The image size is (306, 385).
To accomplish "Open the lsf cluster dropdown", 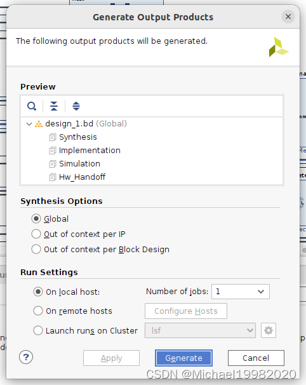I will tap(200, 330).
